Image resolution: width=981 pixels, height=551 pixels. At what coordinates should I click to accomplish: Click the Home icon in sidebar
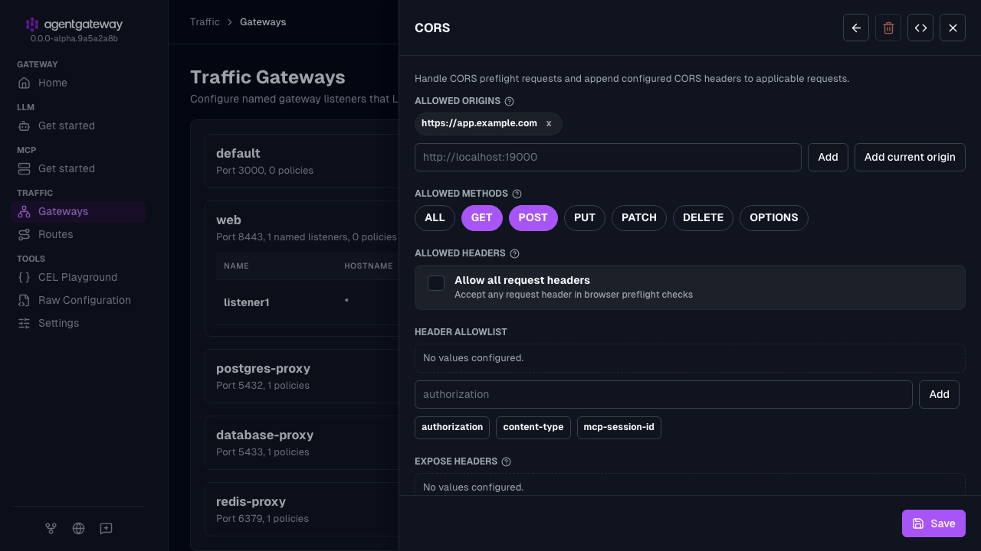click(x=25, y=83)
